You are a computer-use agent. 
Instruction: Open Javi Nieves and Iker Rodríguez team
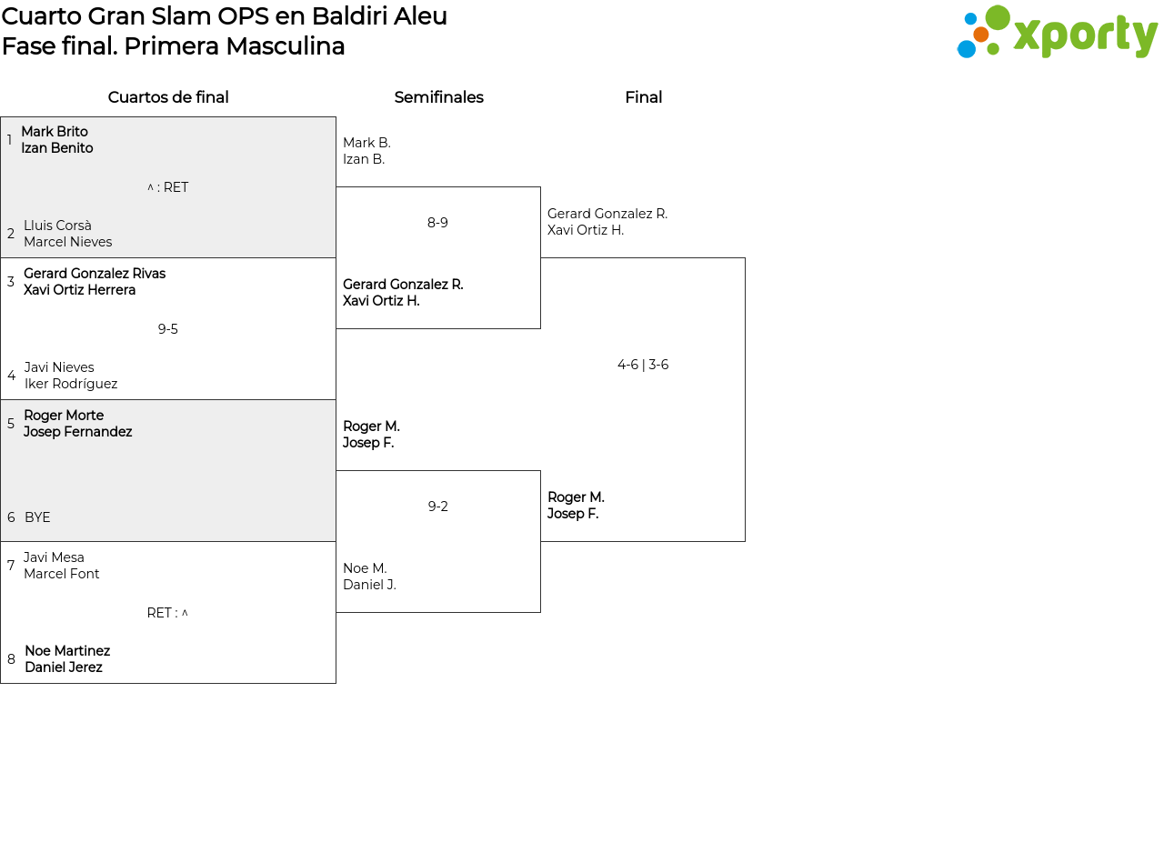(70, 376)
